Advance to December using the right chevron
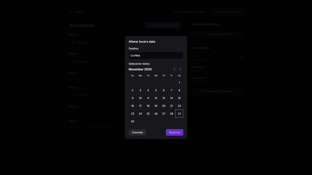312x175 pixels. click(180, 69)
